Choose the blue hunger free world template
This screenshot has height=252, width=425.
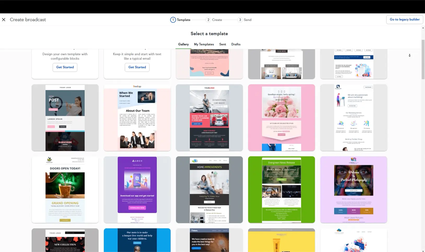pos(137,240)
